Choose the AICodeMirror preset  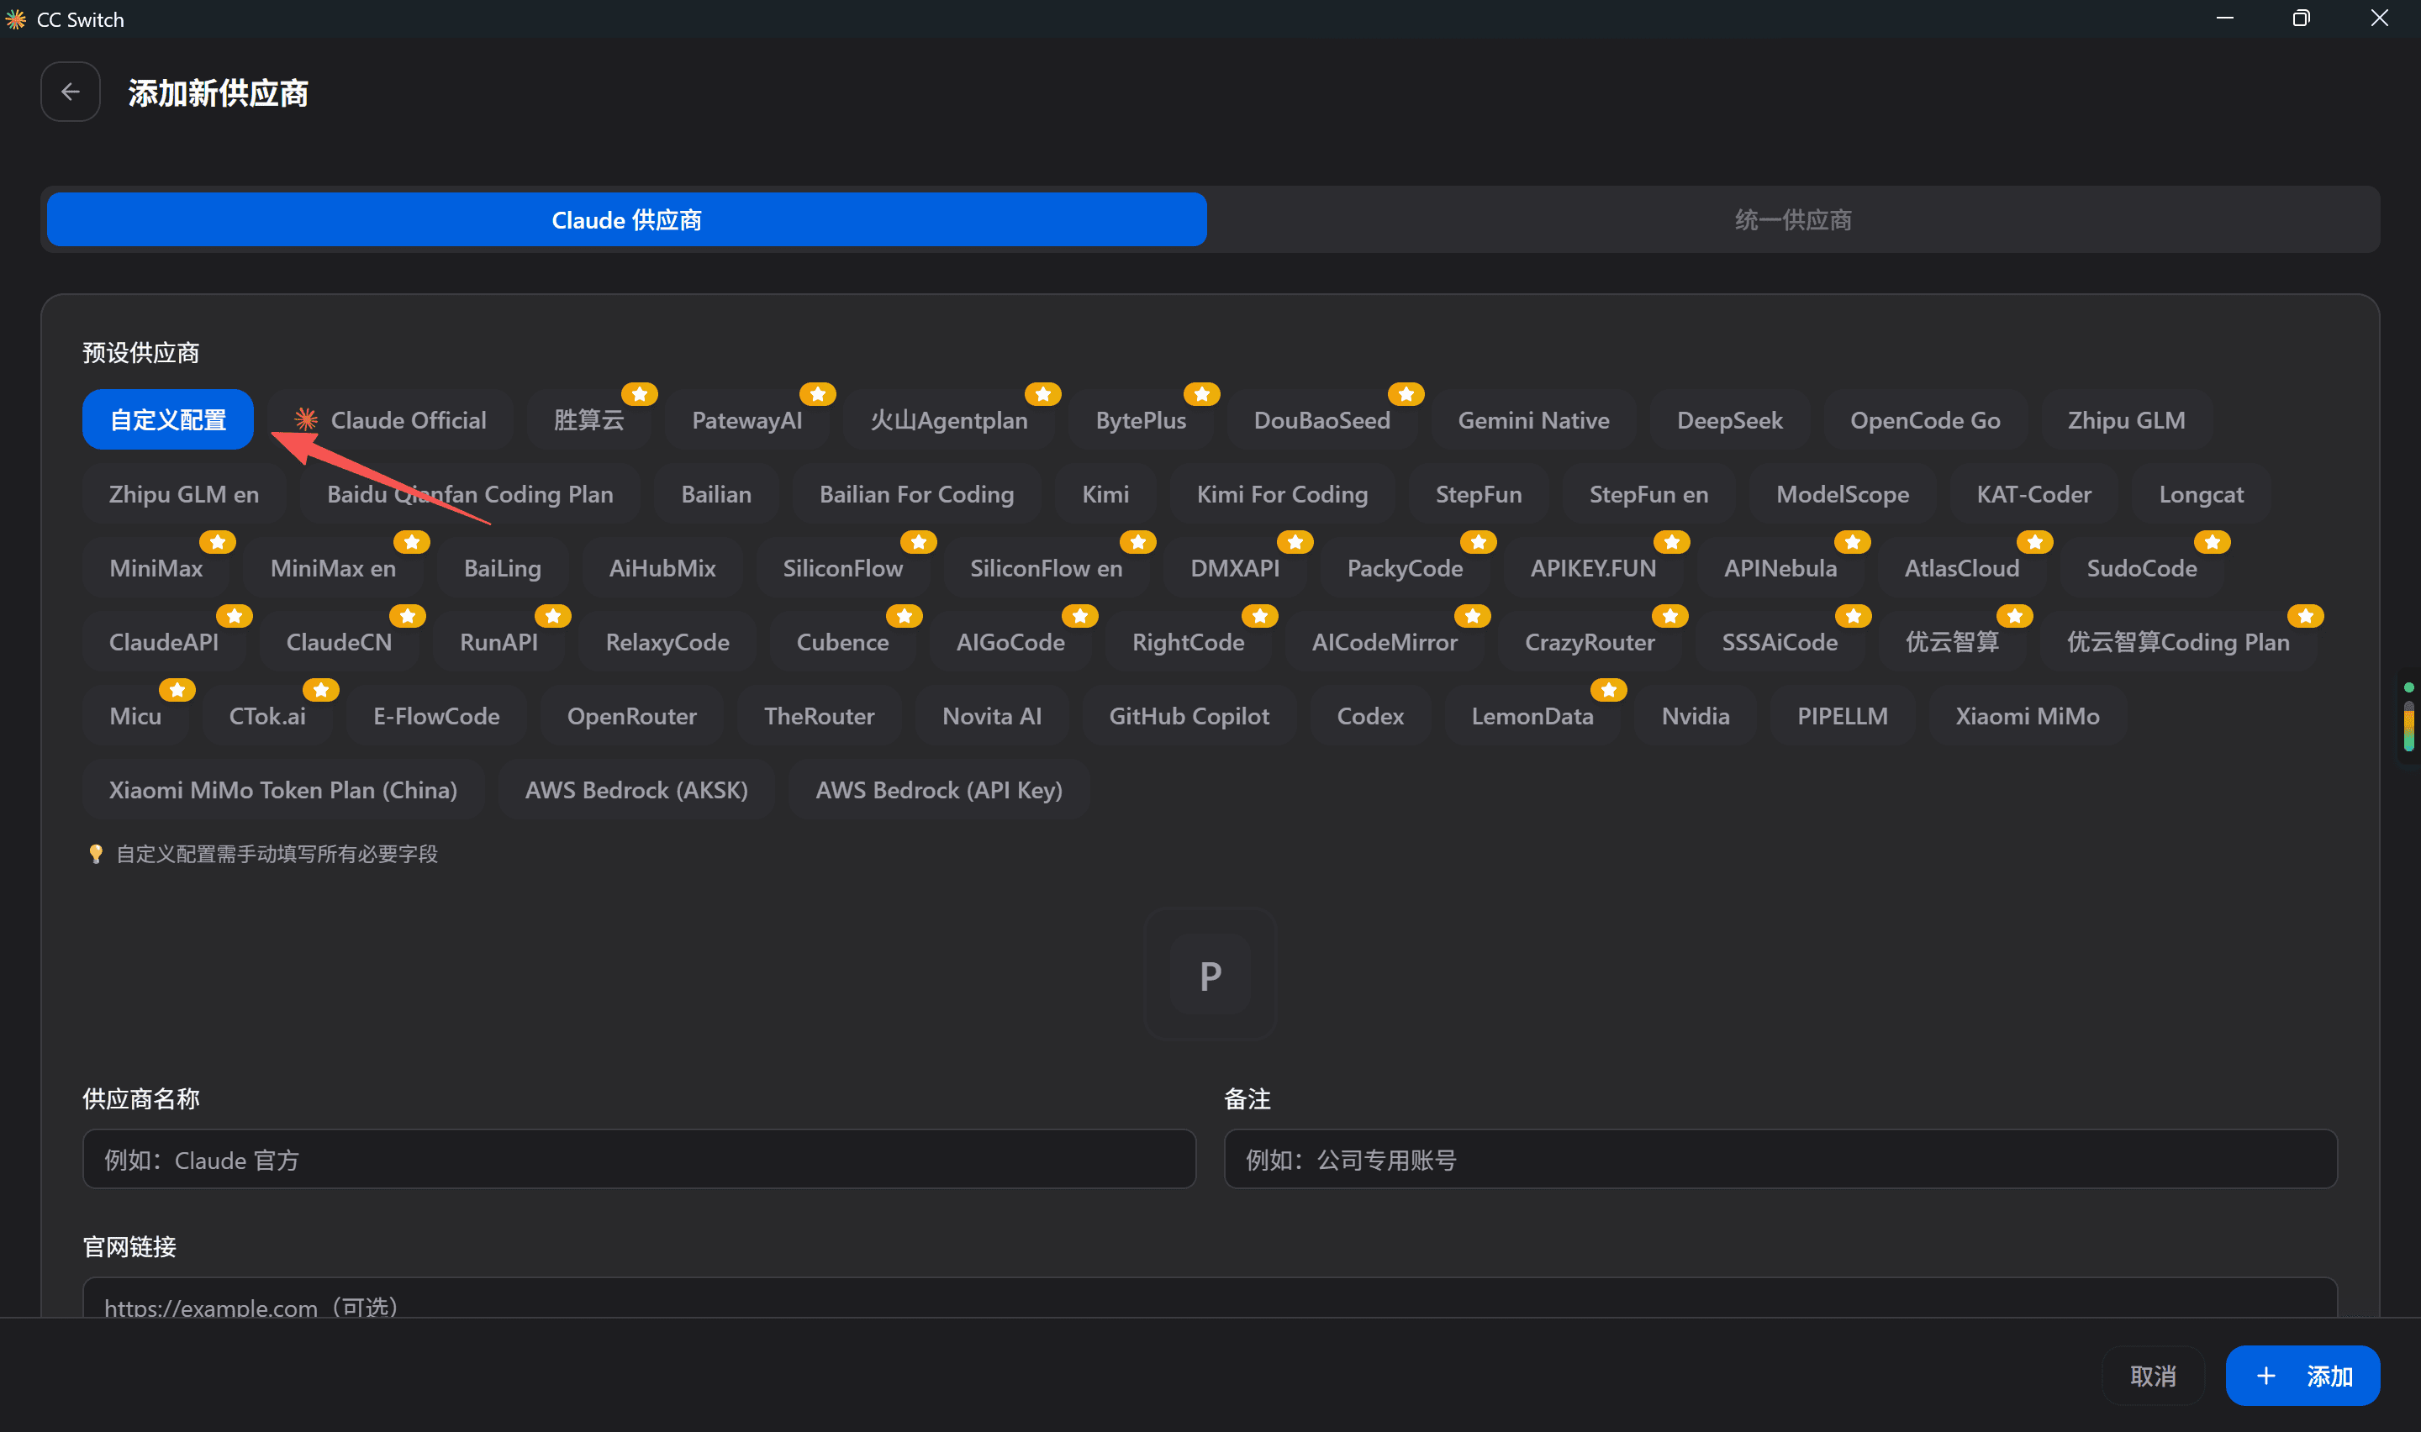point(1385,642)
